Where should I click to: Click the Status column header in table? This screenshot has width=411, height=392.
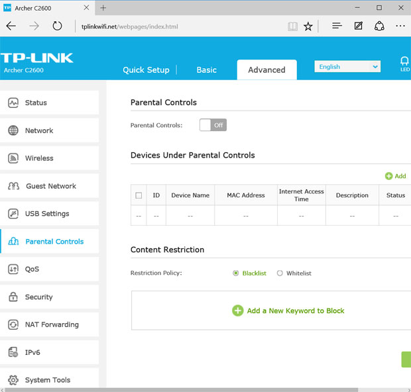pyautogui.click(x=396, y=195)
